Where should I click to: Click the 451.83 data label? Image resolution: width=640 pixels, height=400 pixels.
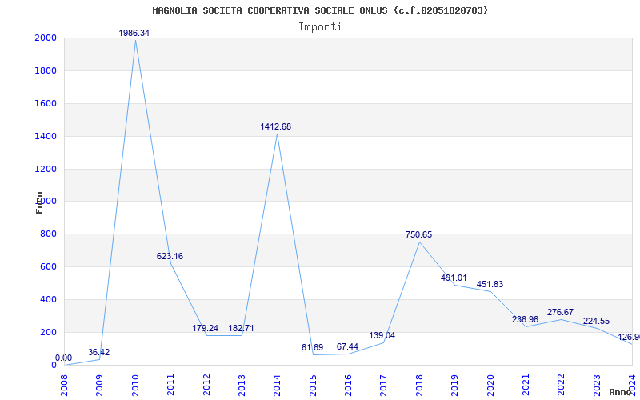(x=490, y=285)
